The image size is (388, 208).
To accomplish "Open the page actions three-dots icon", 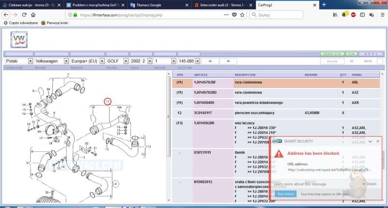I will (226, 15).
